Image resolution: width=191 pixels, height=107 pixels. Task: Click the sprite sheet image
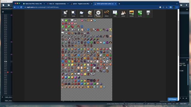tap(87, 59)
